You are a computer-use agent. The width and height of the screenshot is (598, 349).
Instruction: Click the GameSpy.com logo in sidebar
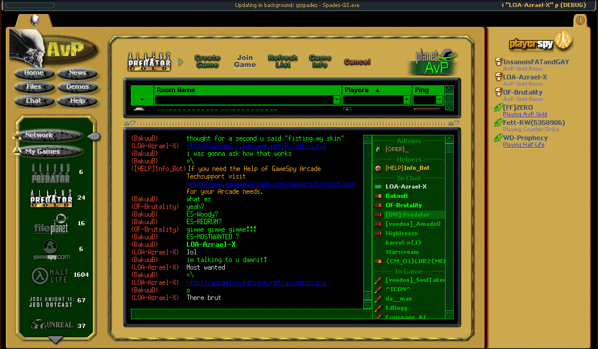point(51,250)
